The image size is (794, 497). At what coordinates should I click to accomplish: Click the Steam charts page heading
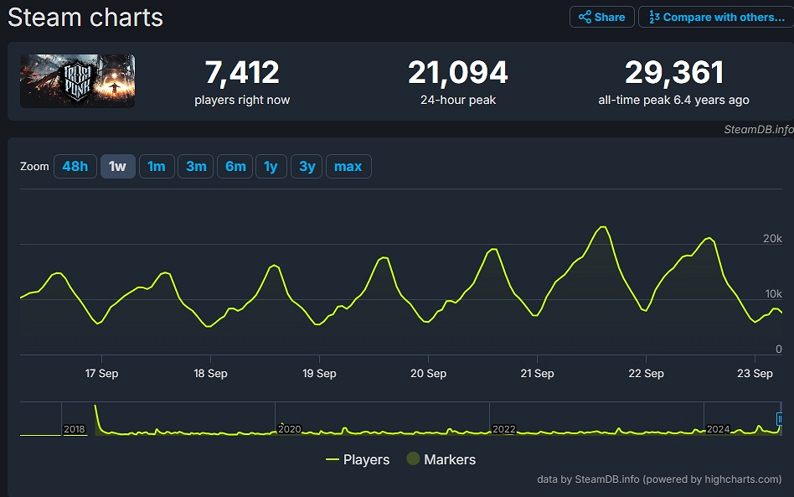85,17
